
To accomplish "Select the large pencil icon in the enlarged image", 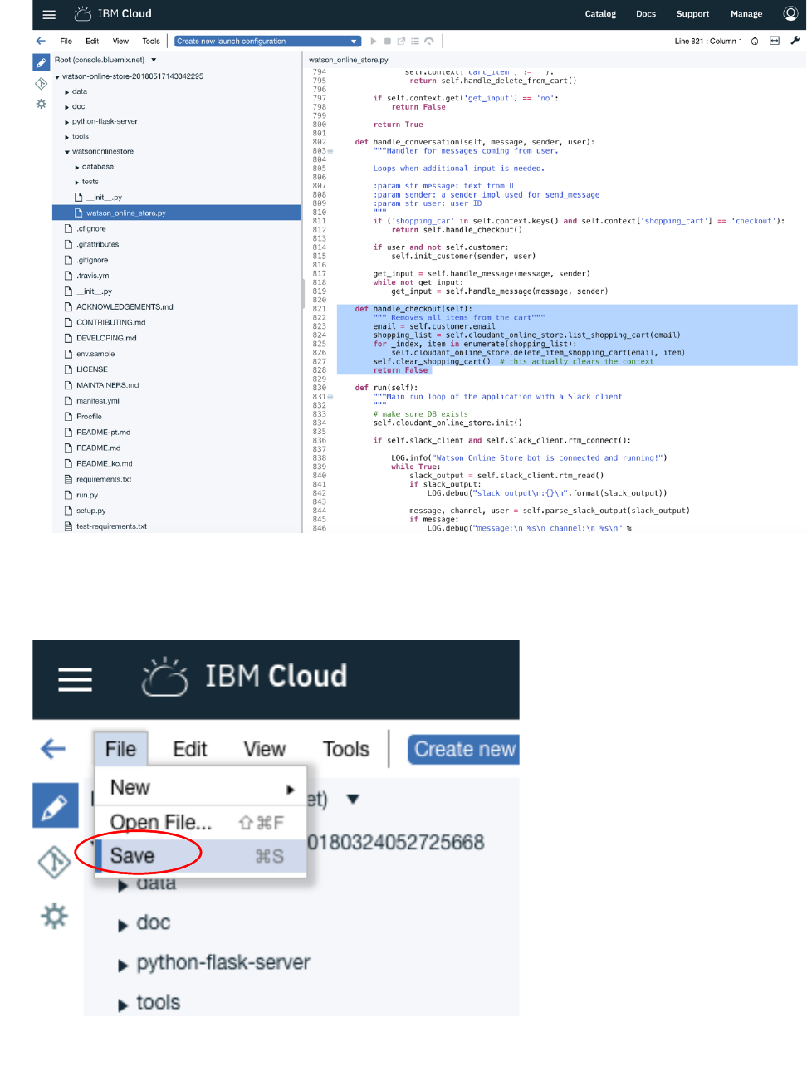I will tap(55, 805).
